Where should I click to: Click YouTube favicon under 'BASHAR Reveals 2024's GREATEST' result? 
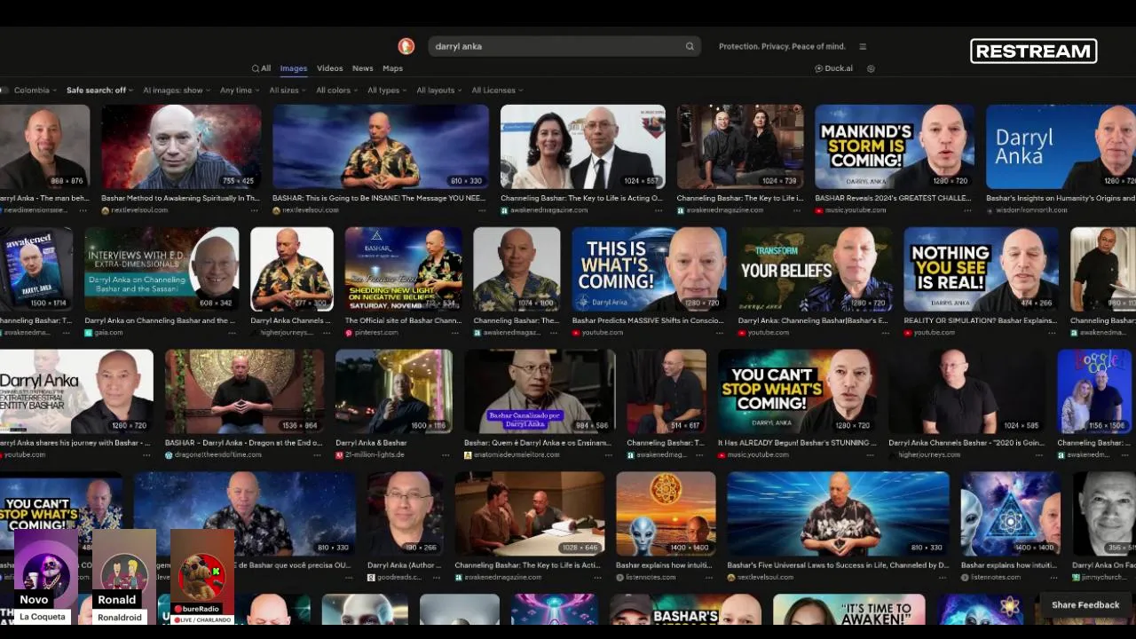pyautogui.click(x=818, y=210)
